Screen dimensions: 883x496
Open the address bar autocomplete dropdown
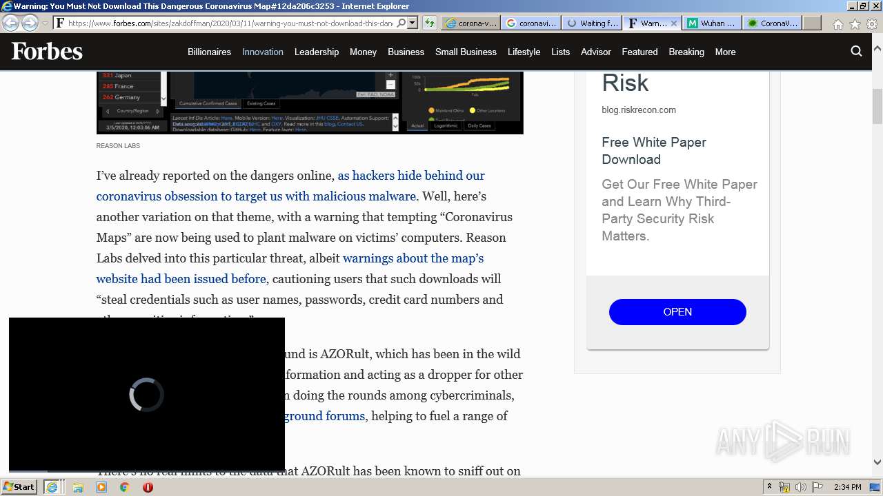point(413,23)
